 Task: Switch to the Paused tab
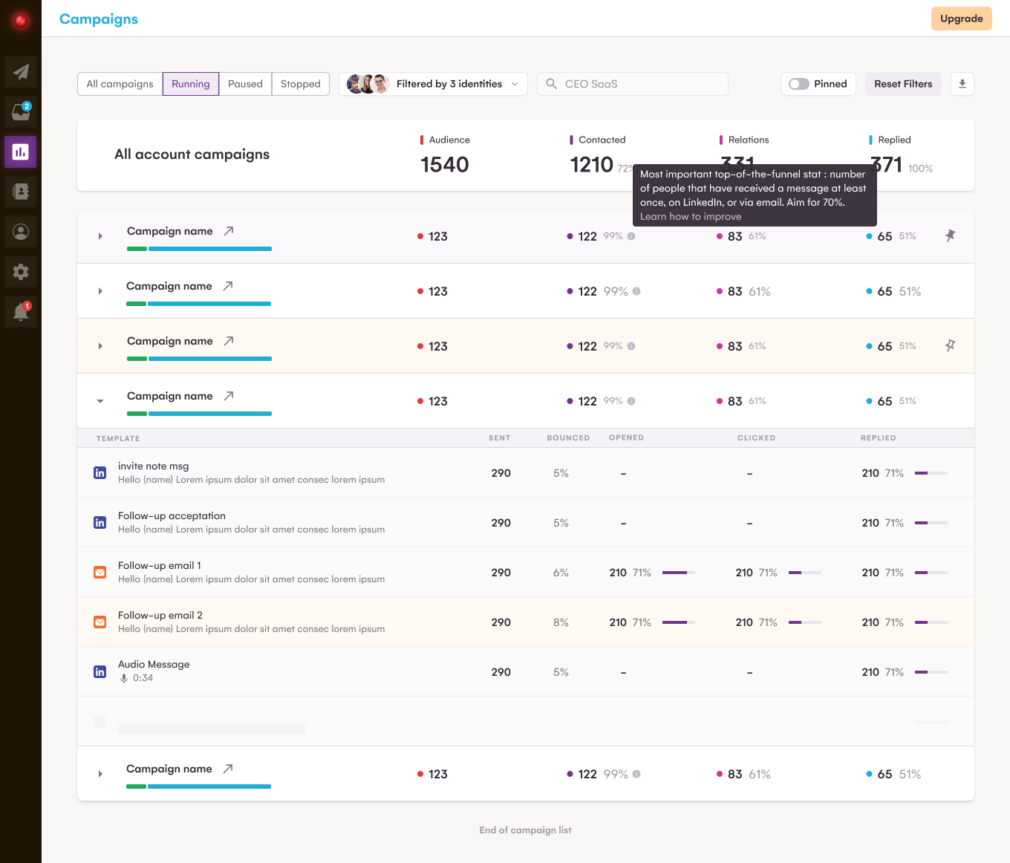[x=245, y=84]
